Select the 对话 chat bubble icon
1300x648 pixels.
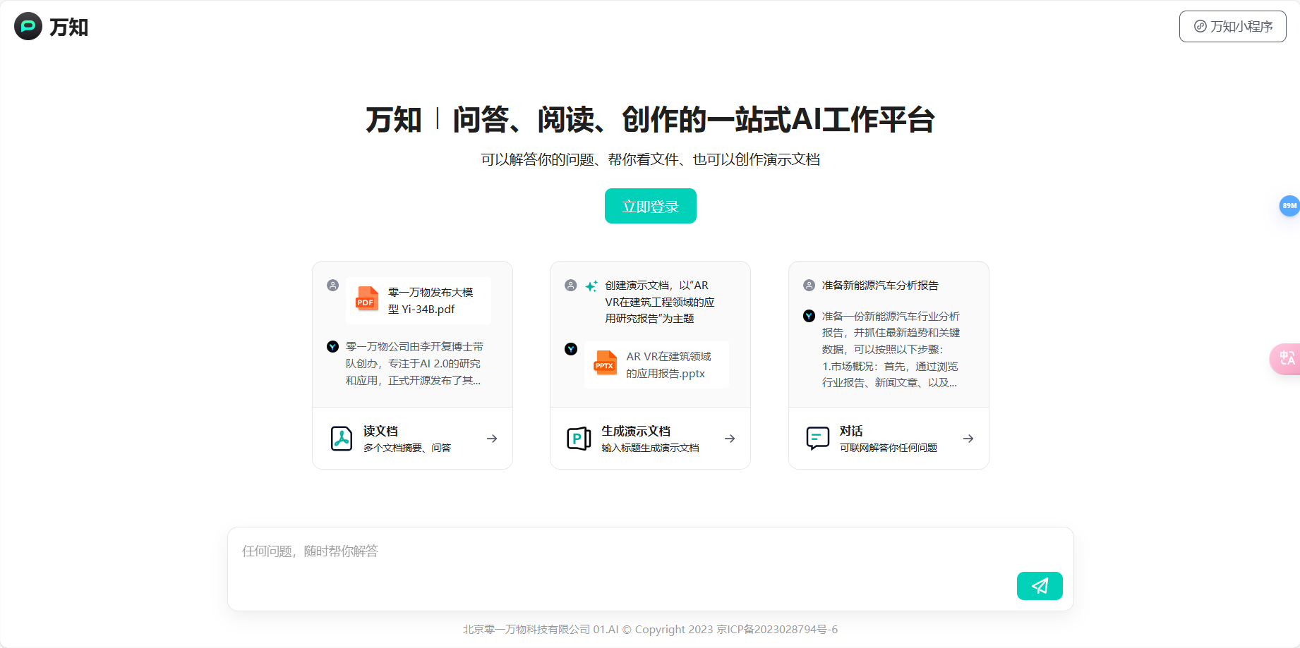click(817, 438)
